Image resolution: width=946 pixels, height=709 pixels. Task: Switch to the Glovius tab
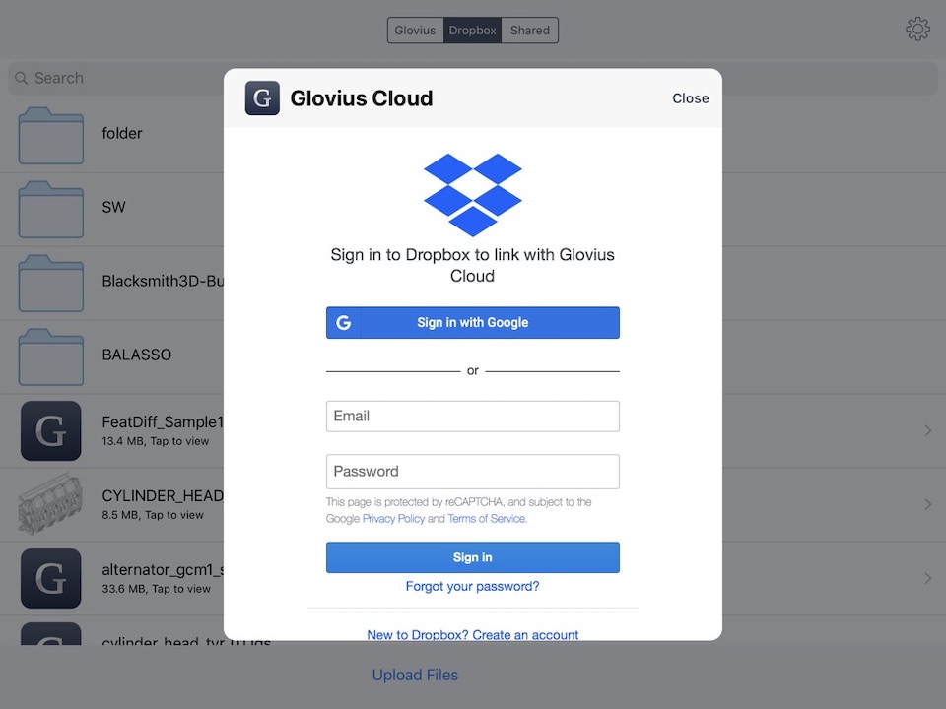coord(415,31)
